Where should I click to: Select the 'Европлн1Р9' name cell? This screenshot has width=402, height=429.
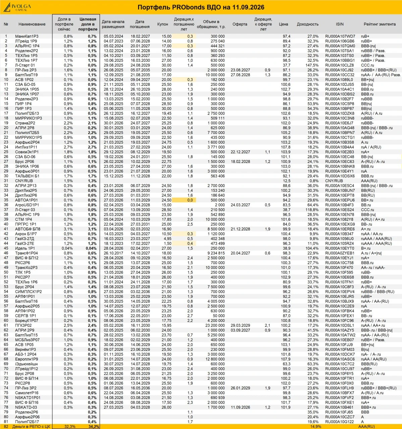(x=26, y=359)
